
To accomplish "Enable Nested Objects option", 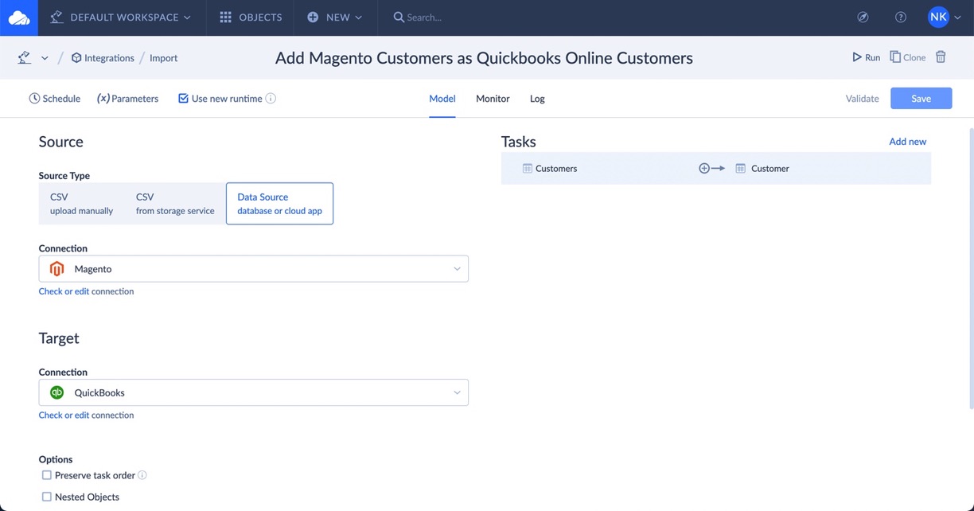I will coord(47,497).
